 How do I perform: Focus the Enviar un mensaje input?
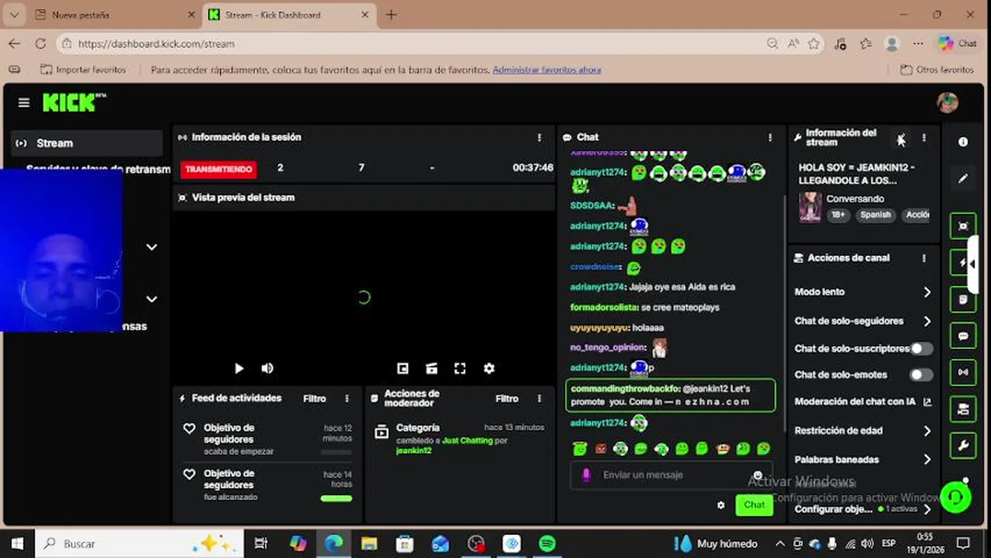pyautogui.click(x=672, y=475)
